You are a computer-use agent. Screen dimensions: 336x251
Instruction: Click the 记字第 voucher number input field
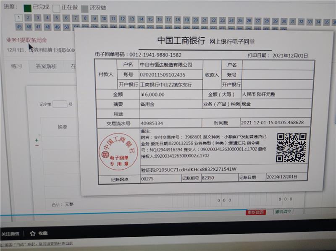pos(60,104)
